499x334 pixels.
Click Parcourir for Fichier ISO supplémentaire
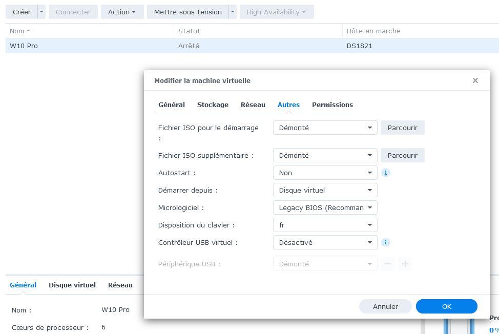pos(402,155)
